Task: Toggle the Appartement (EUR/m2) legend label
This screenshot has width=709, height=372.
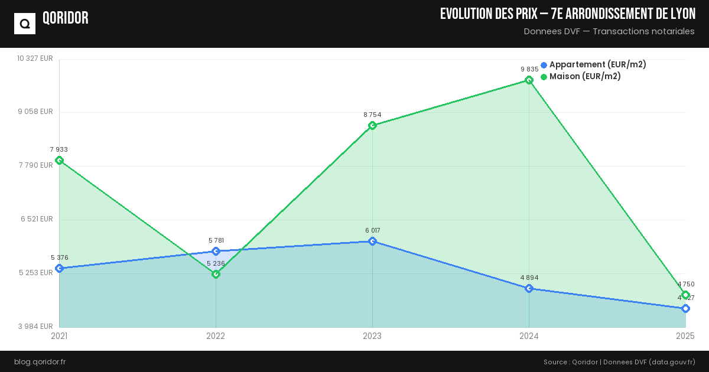Action: (x=597, y=65)
